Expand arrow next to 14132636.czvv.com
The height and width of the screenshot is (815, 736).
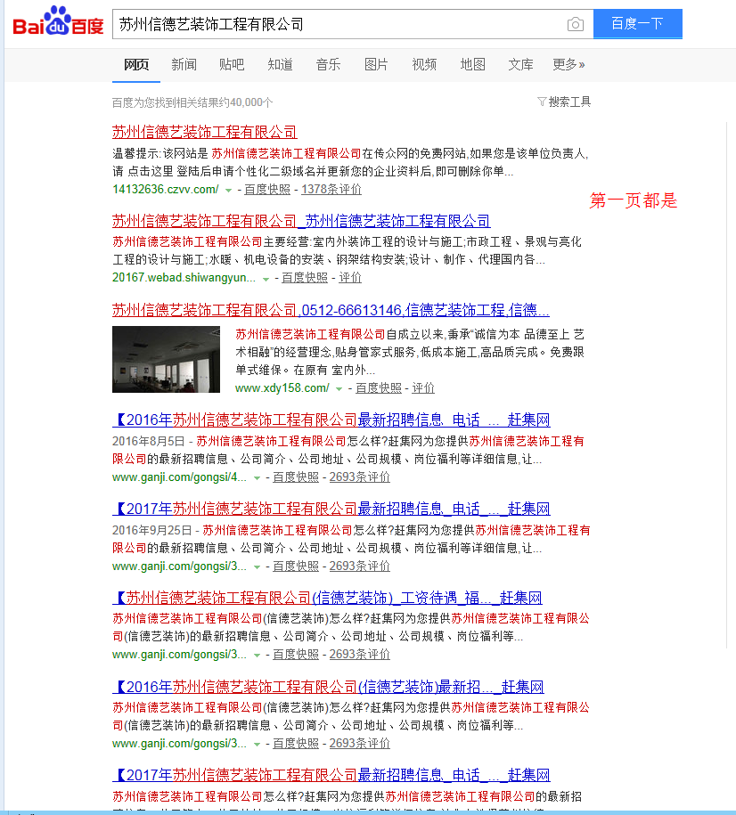(x=228, y=191)
